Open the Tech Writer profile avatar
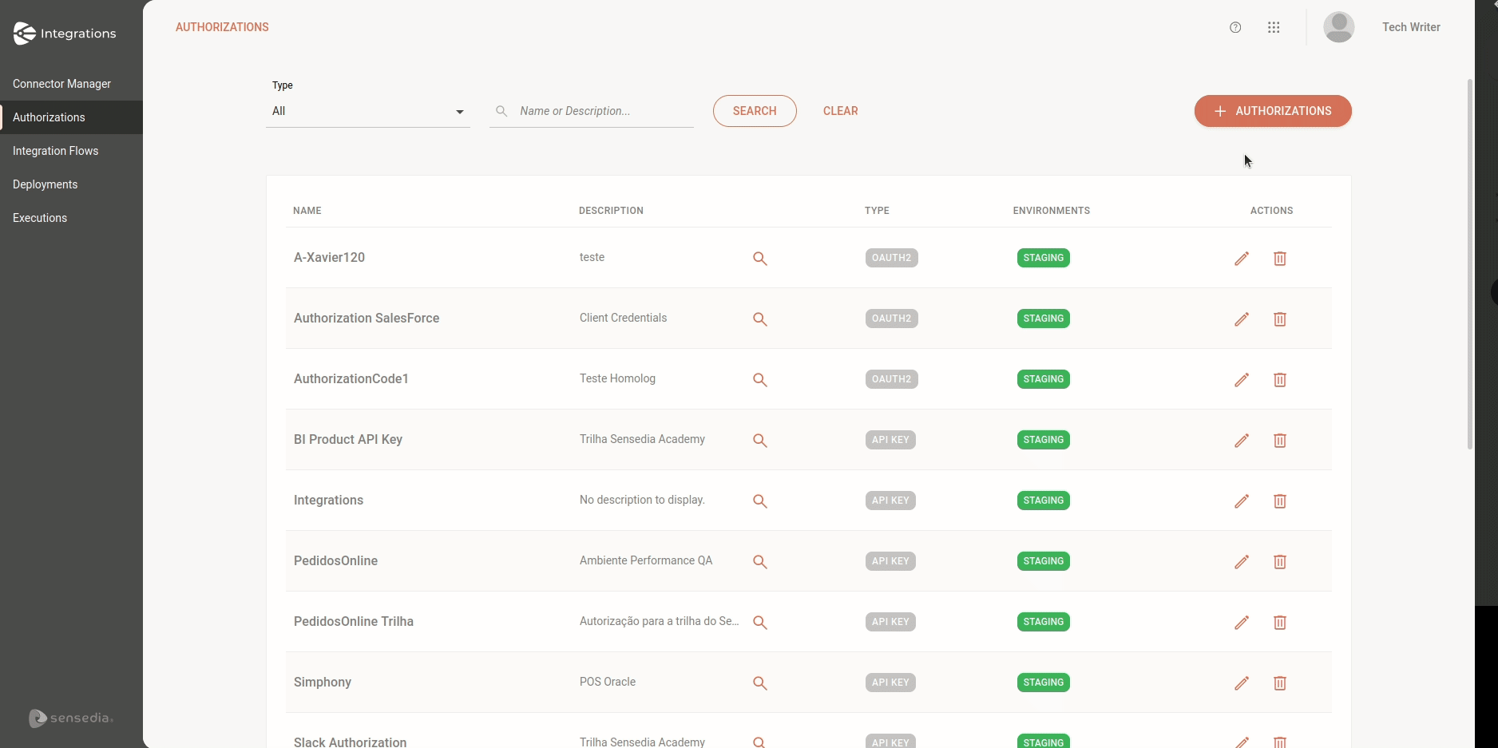 click(1339, 27)
